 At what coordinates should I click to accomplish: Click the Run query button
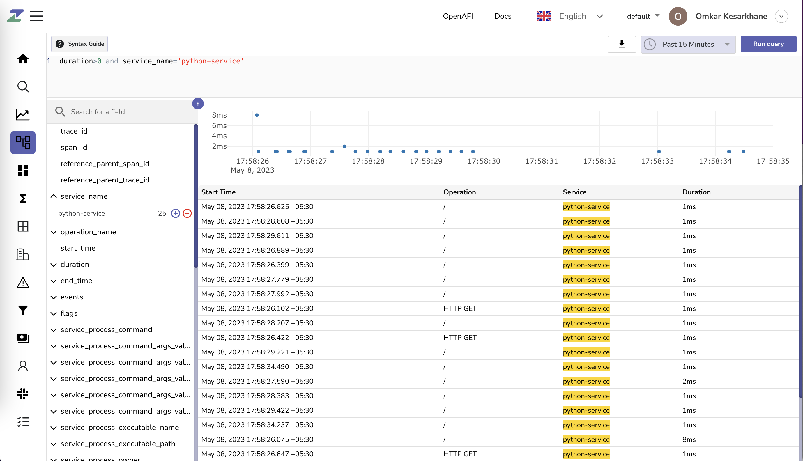click(x=768, y=44)
